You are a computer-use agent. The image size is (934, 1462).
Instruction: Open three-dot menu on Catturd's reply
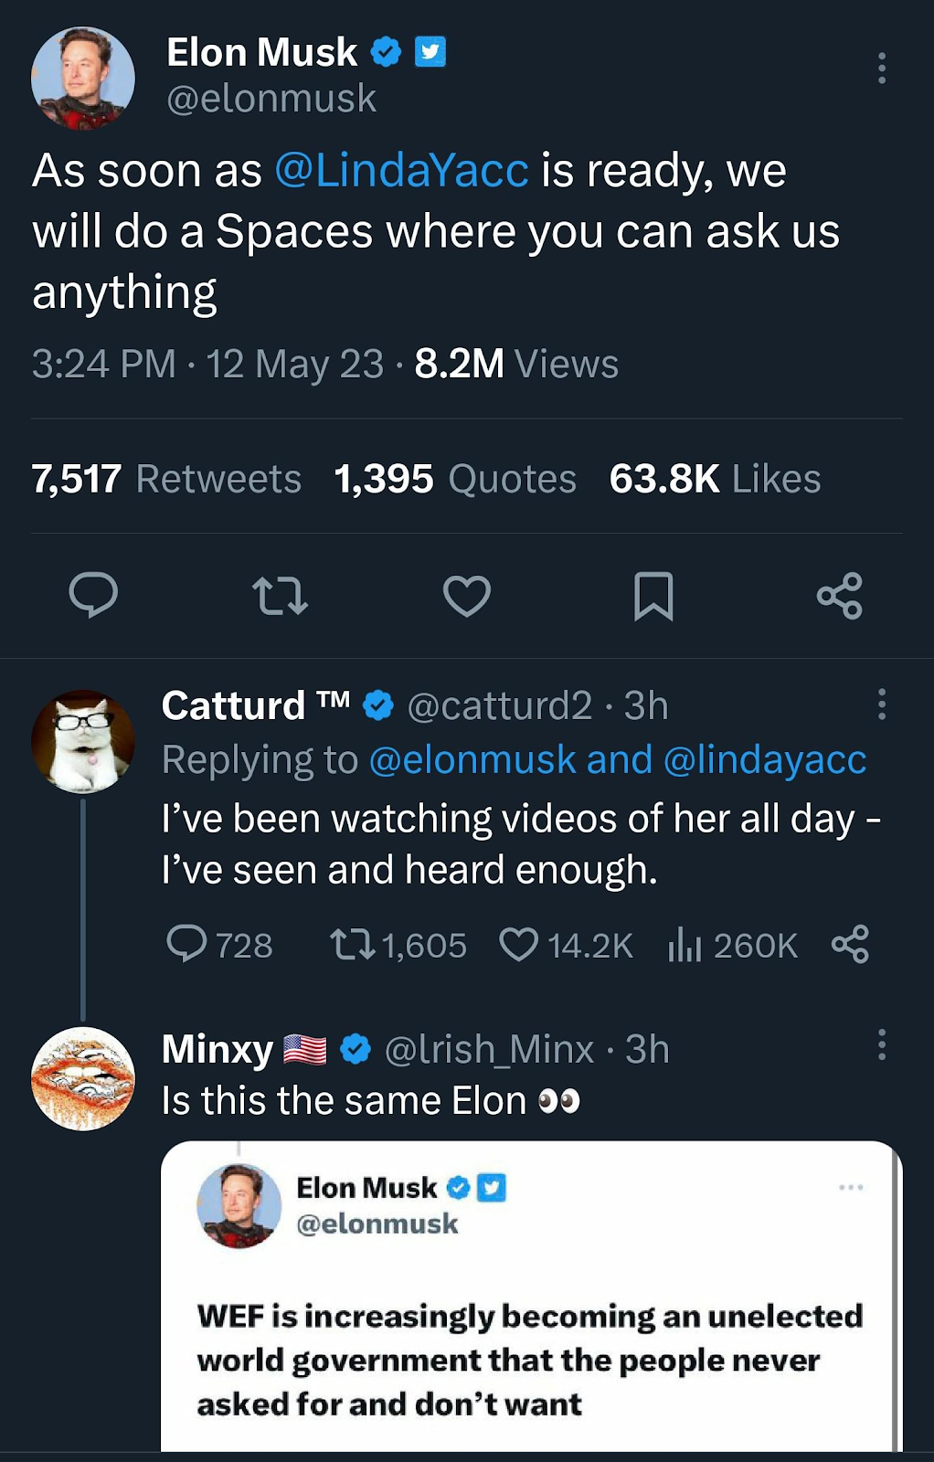click(x=881, y=705)
